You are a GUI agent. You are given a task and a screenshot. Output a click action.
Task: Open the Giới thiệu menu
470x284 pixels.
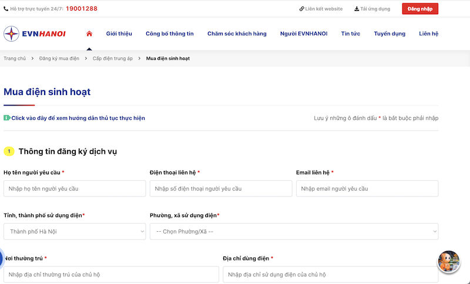click(x=119, y=33)
